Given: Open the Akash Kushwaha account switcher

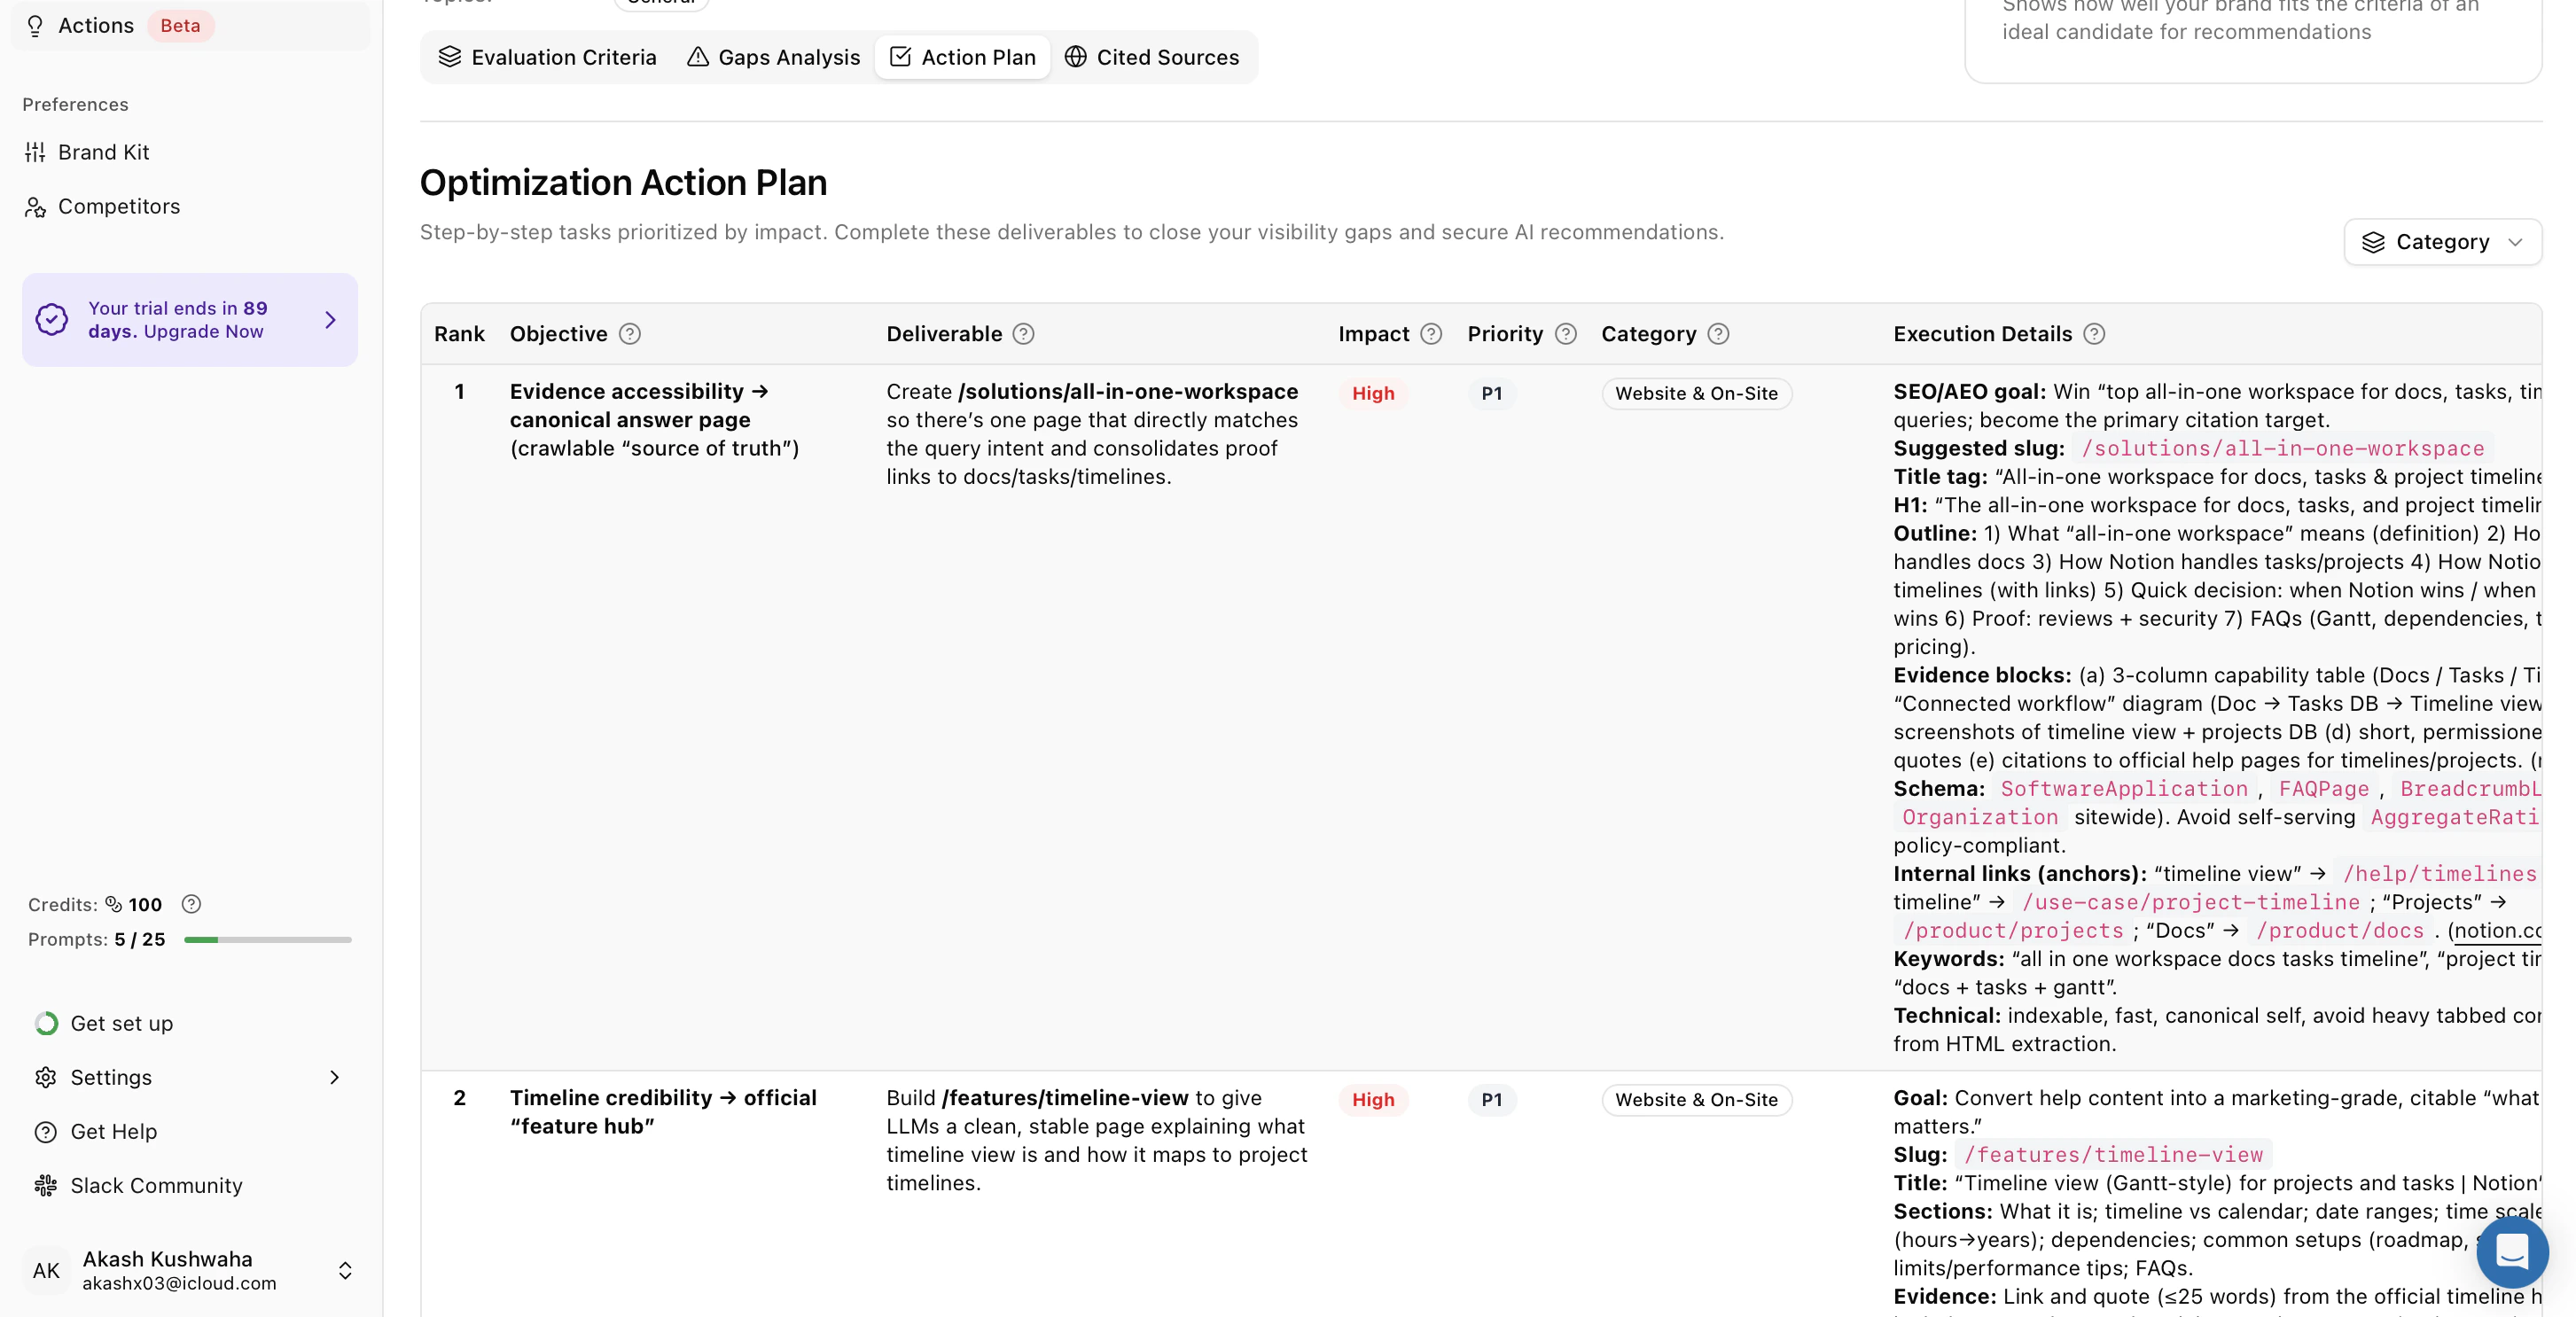Looking at the screenshot, I should pos(344,1270).
